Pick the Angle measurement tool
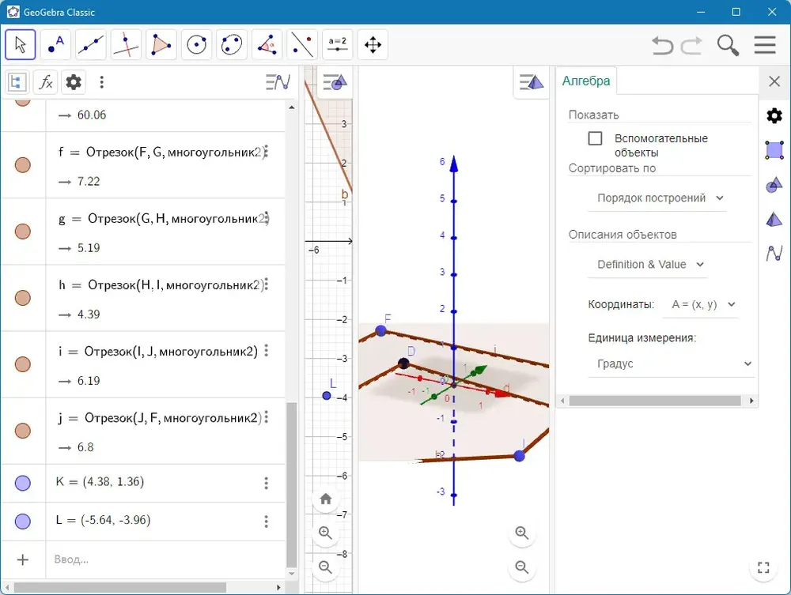Image resolution: width=791 pixels, height=595 pixels. tap(267, 44)
